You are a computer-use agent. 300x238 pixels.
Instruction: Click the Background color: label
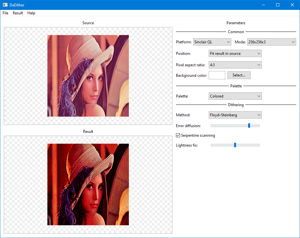coord(191,76)
